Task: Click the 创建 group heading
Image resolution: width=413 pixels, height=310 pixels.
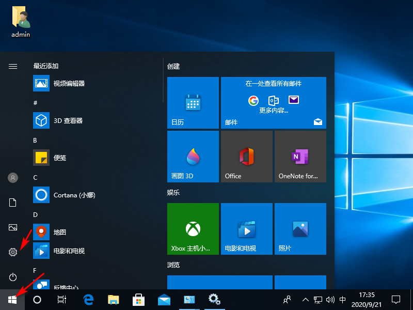Action: (x=173, y=67)
